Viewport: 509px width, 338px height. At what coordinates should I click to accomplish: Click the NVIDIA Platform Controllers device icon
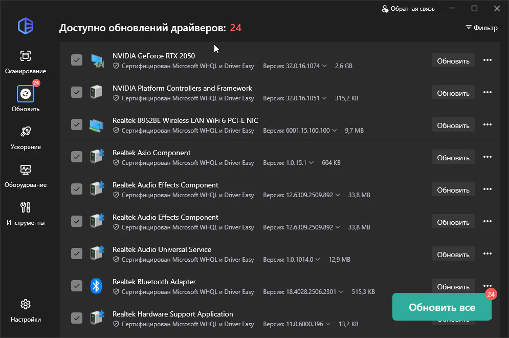pyautogui.click(x=96, y=92)
